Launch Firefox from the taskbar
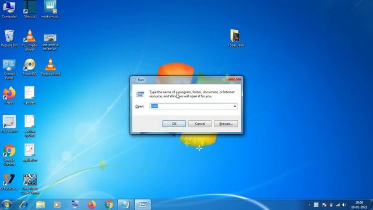 point(92,205)
